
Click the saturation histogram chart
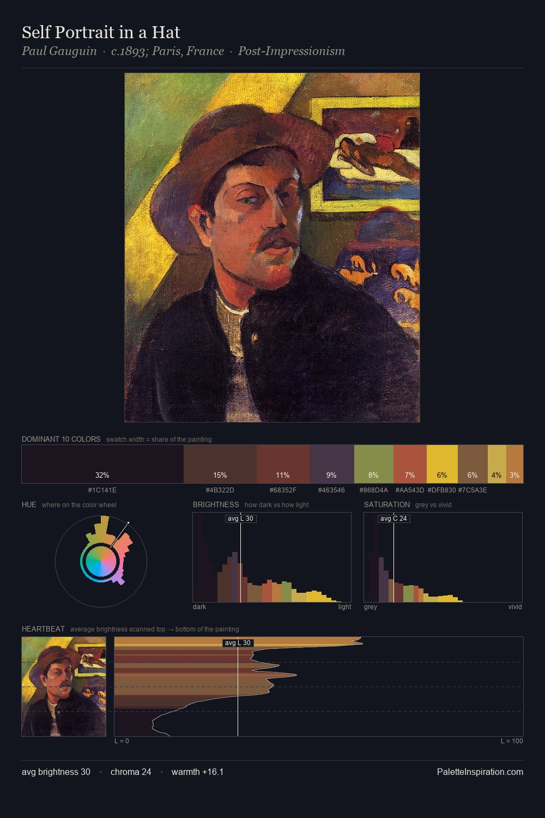[443, 557]
